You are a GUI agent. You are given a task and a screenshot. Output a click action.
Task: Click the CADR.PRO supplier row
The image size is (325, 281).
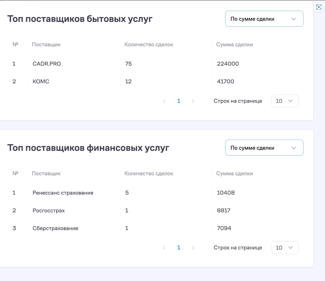pos(47,64)
